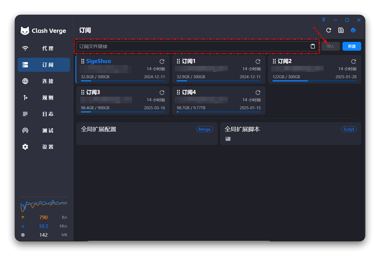
Task: Open the 规则 rules page
Action: tap(44, 98)
